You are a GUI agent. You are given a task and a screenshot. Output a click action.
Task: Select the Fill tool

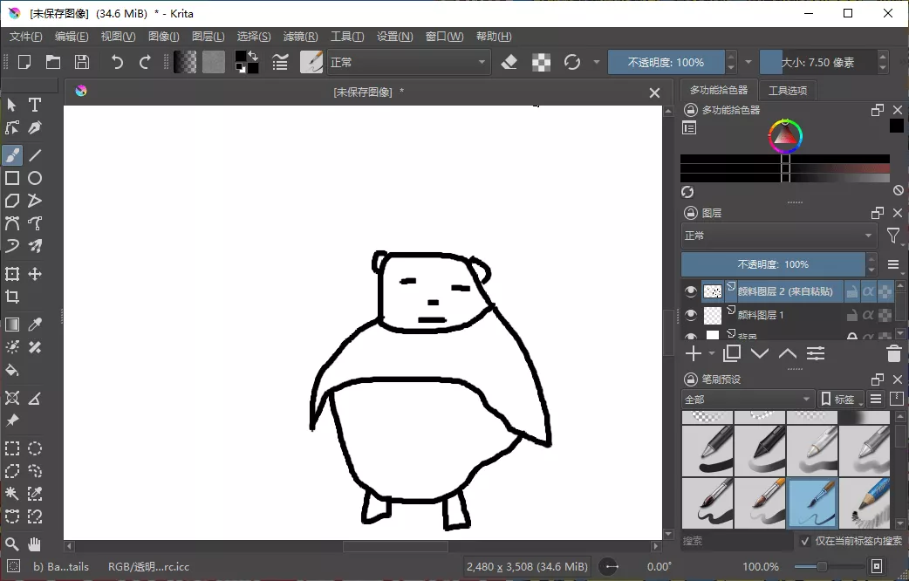click(12, 370)
